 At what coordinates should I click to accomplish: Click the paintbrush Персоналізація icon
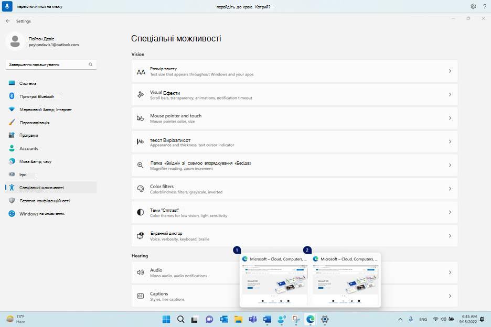pyautogui.click(x=12, y=122)
